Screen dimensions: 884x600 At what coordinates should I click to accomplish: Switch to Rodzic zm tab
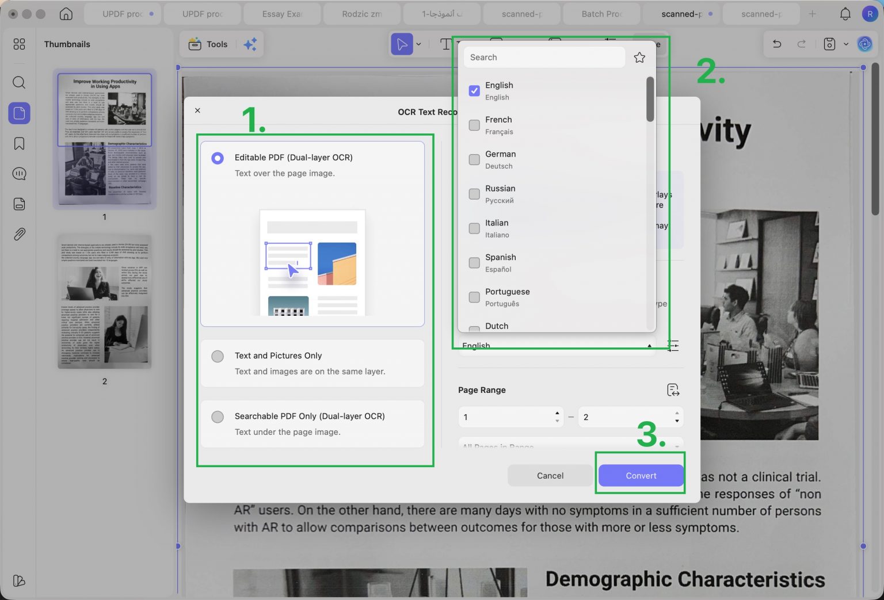coord(362,14)
